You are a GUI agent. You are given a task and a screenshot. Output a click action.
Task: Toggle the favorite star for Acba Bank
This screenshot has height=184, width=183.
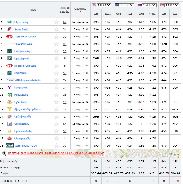[56, 22]
